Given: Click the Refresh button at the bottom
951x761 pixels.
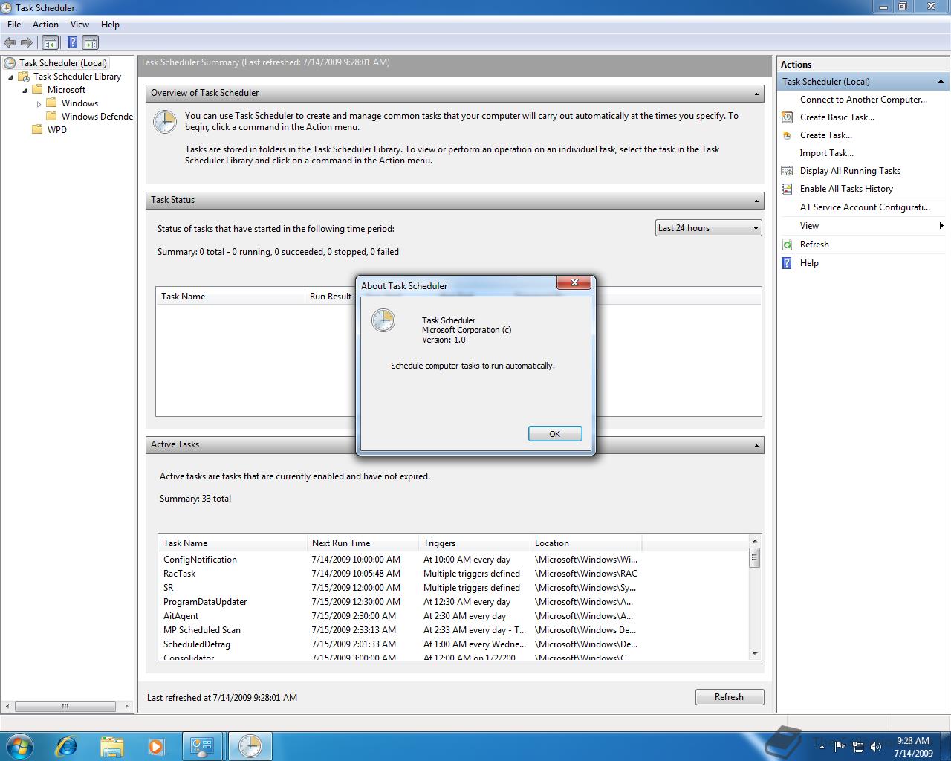Looking at the screenshot, I should pos(729,697).
